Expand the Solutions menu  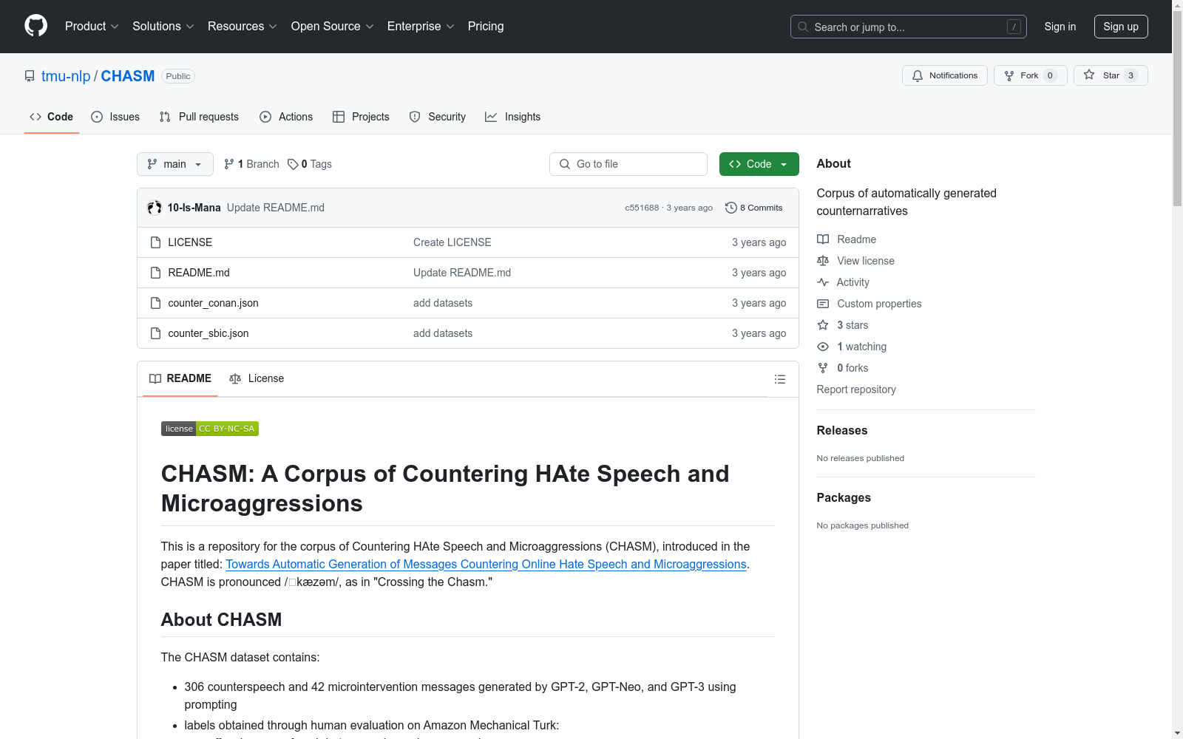[x=163, y=26]
